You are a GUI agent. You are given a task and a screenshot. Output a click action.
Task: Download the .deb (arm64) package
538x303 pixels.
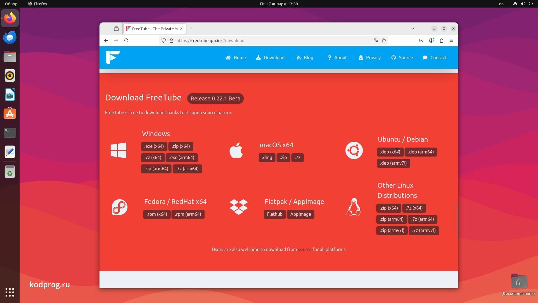click(421, 152)
